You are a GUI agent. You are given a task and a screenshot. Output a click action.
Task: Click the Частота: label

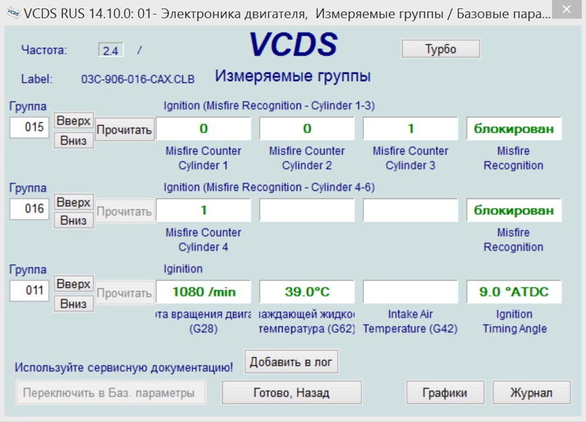(44, 49)
